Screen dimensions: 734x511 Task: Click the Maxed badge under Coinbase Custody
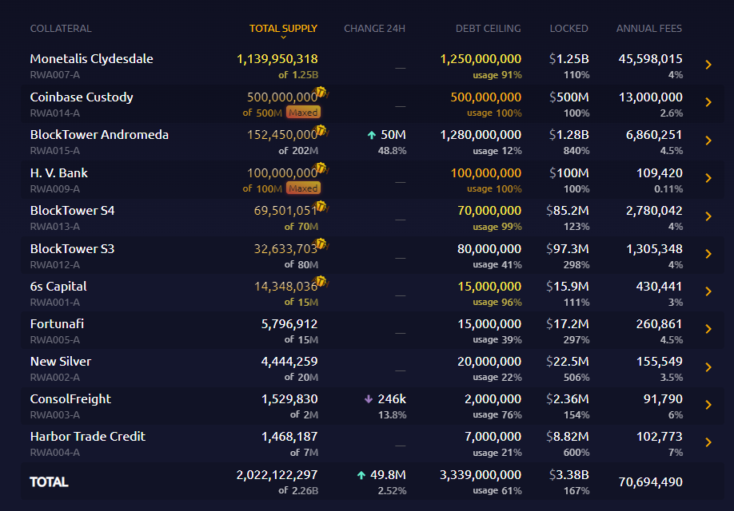pos(303,113)
